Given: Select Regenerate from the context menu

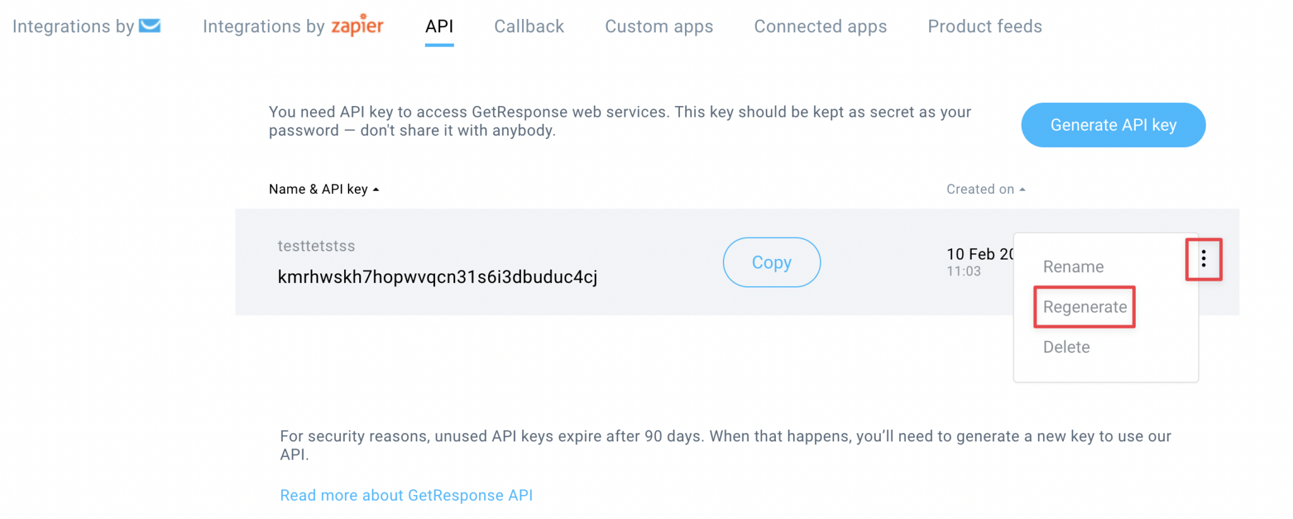Looking at the screenshot, I should coord(1084,307).
